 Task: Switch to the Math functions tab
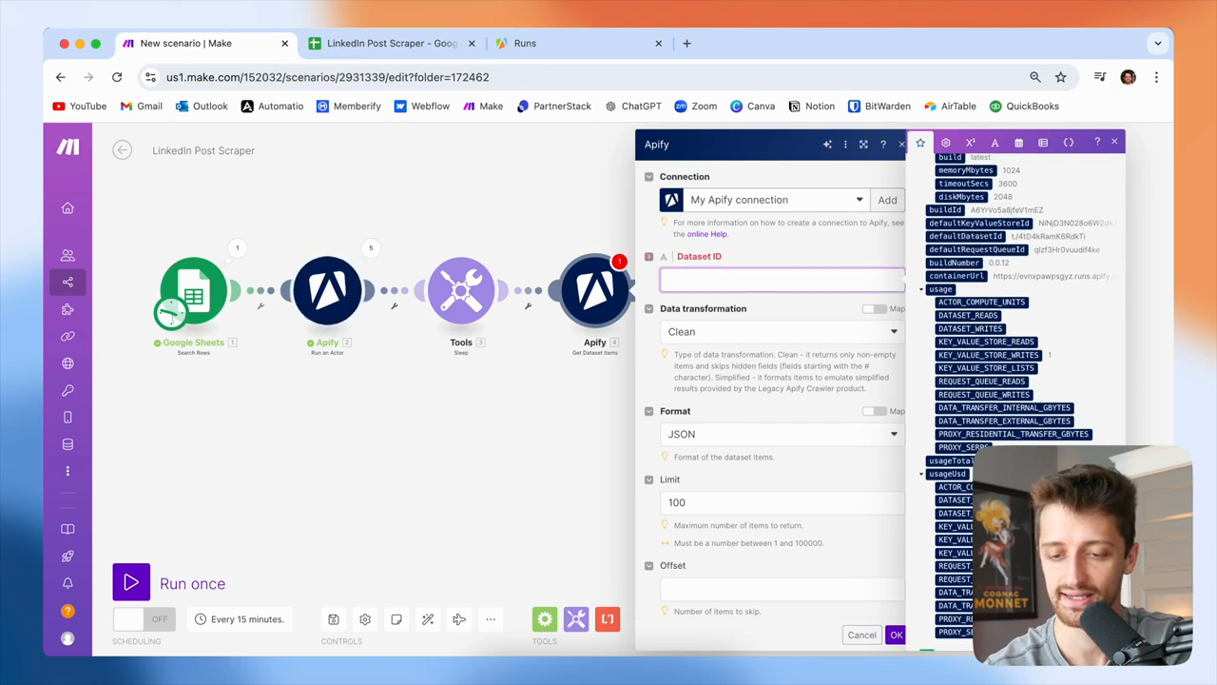pyautogui.click(x=970, y=143)
